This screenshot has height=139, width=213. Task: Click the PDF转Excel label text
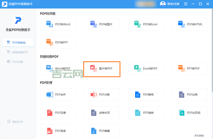point(150,24)
